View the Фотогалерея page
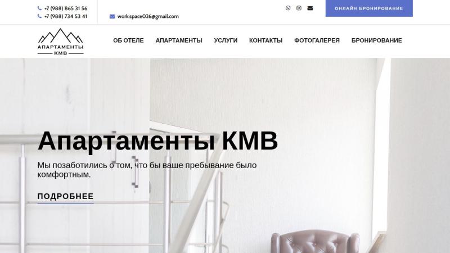Image resolution: width=450 pixels, height=253 pixels. coord(317,40)
